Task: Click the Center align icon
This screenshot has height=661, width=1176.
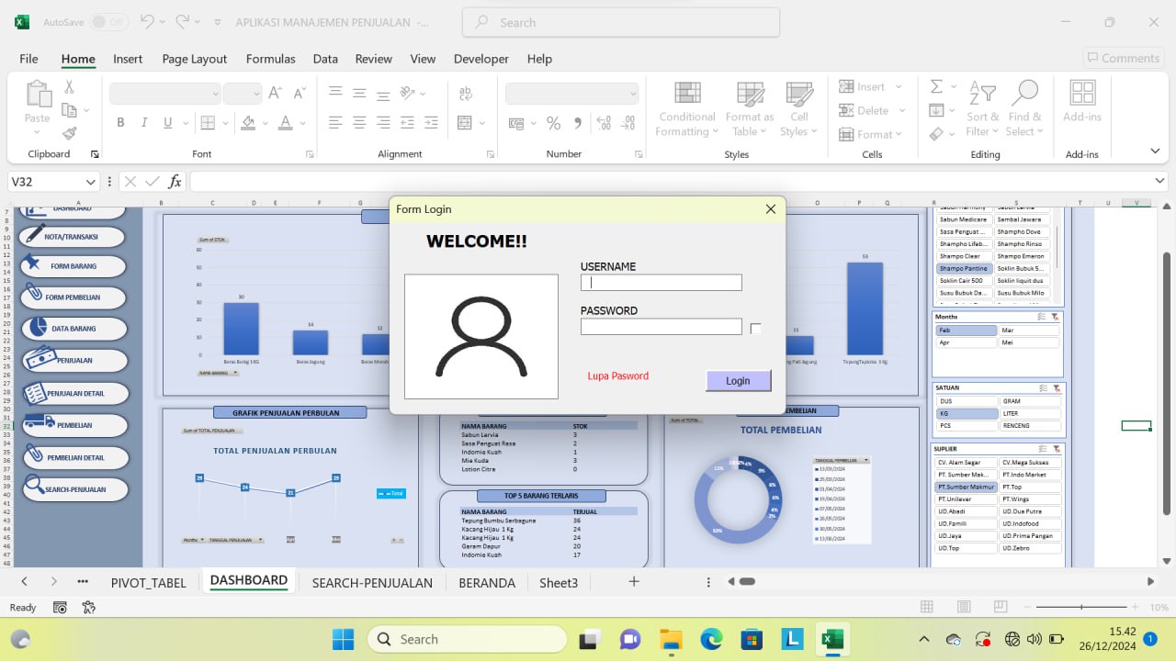Action: 359,122
